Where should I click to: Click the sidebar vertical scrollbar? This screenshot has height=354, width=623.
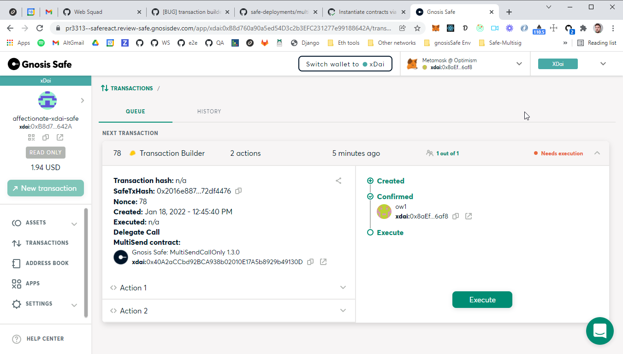(x=86, y=263)
